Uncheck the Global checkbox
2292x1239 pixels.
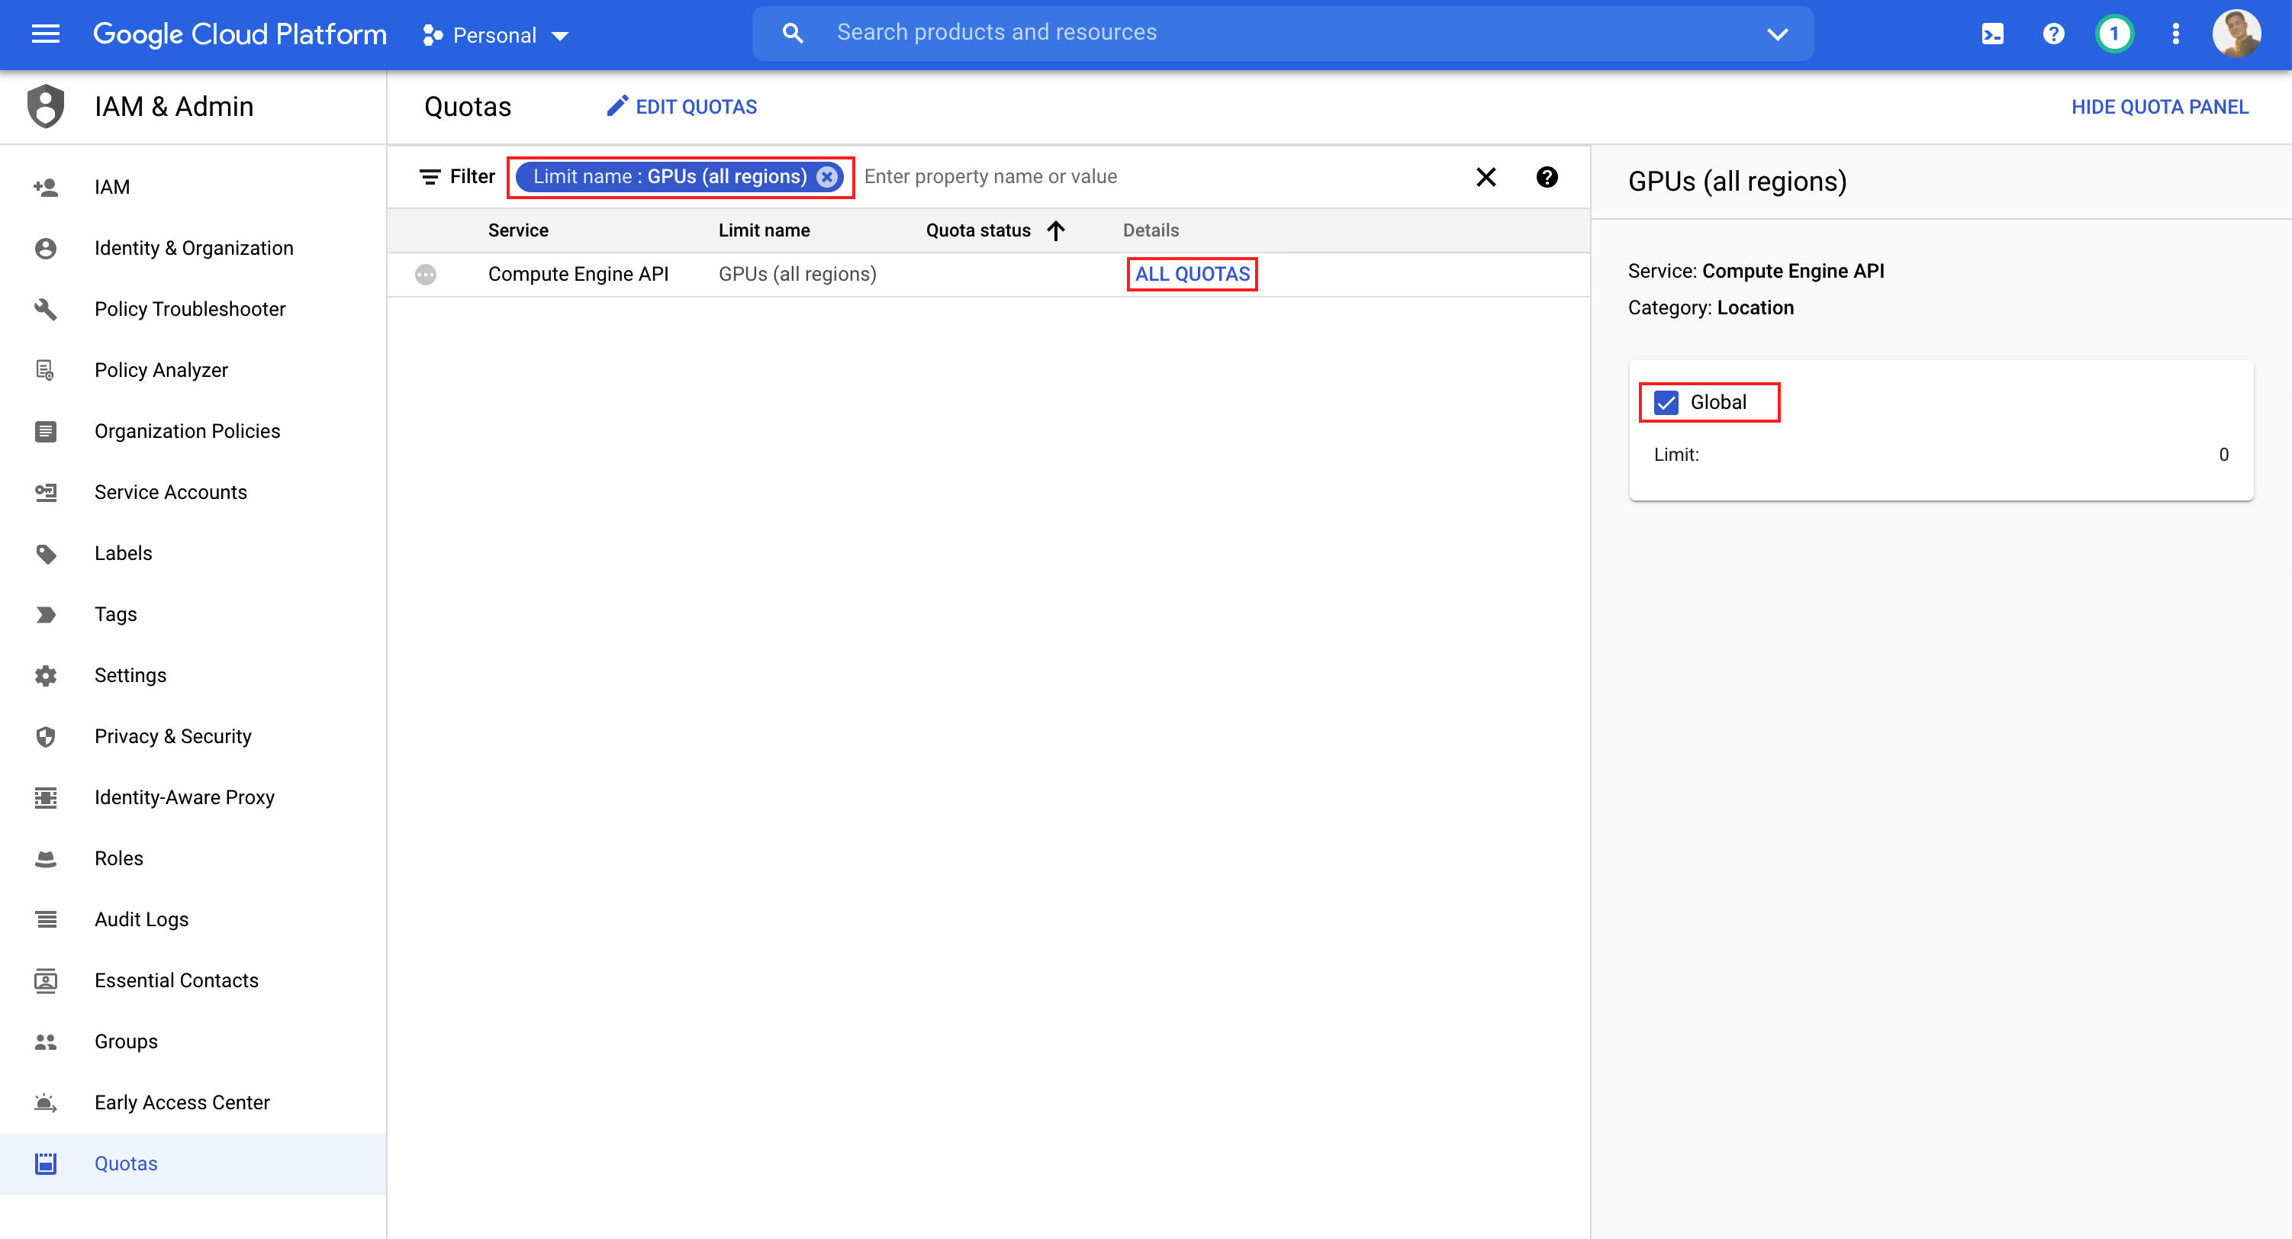pyautogui.click(x=1666, y=402)
